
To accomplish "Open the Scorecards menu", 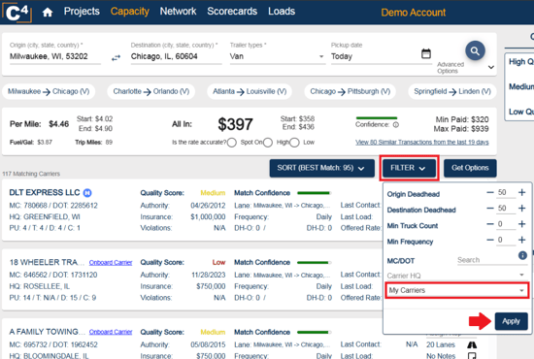I will 232,12.
